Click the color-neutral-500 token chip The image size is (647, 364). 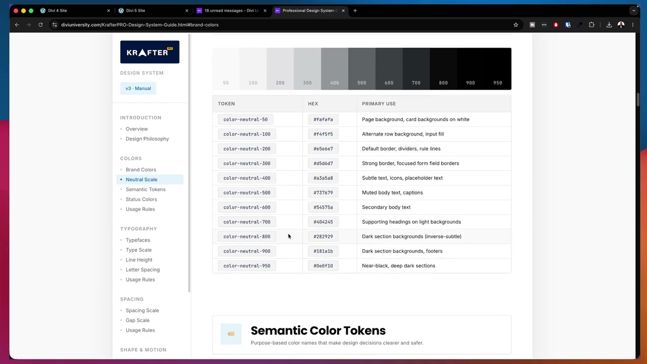(247, 193)
